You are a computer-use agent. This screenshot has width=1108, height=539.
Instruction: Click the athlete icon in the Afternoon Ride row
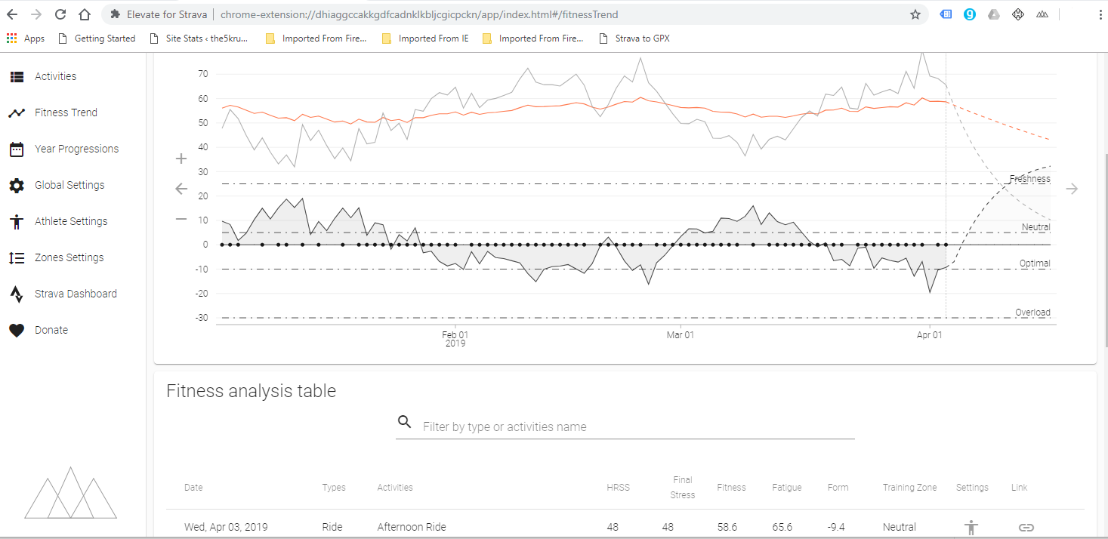(x=971, y=526)
